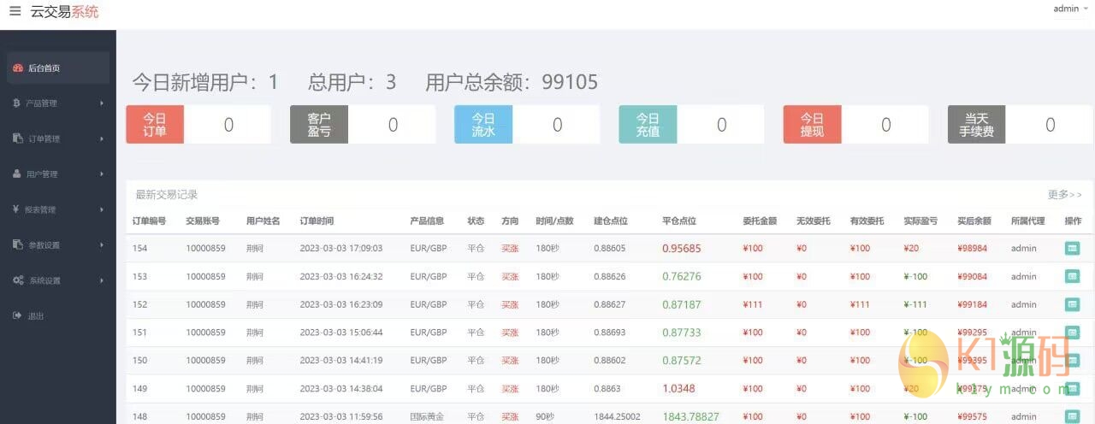Click the gears icon for 系统设置
Viewport: 1095px width, 424px height.
point(18,280)
